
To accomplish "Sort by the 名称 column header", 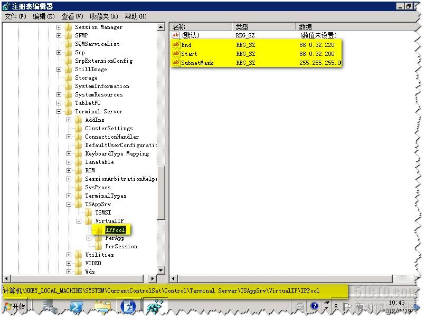I will coord(201,26).
